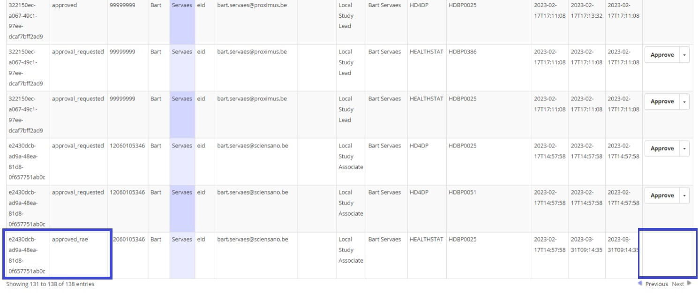699x295 pixels.
Task: Expand the Approve options for the e2430dcb HD4DP HDBP0025 row
Action: pyautogui.click(x=684, y=149)
